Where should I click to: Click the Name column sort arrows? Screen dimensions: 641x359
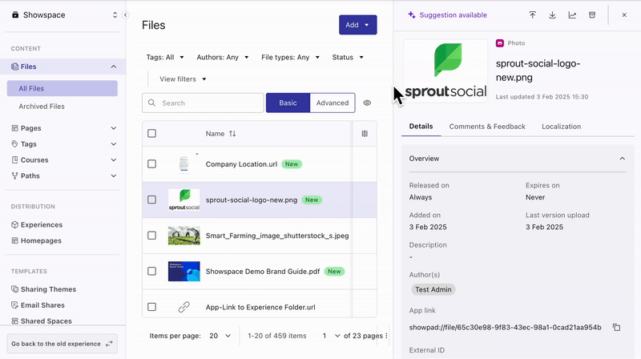click(x=232, y=134)
